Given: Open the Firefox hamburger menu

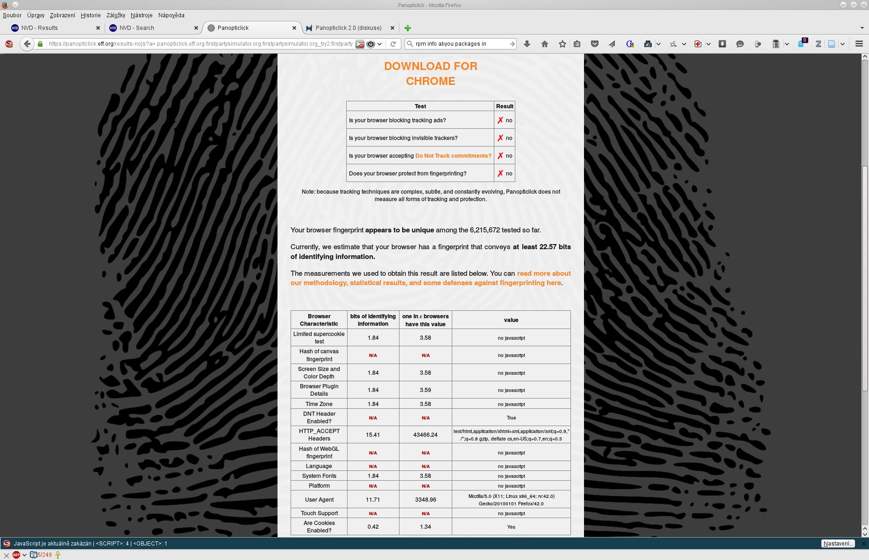Looking at the screenshot, I should click(859, 44).
